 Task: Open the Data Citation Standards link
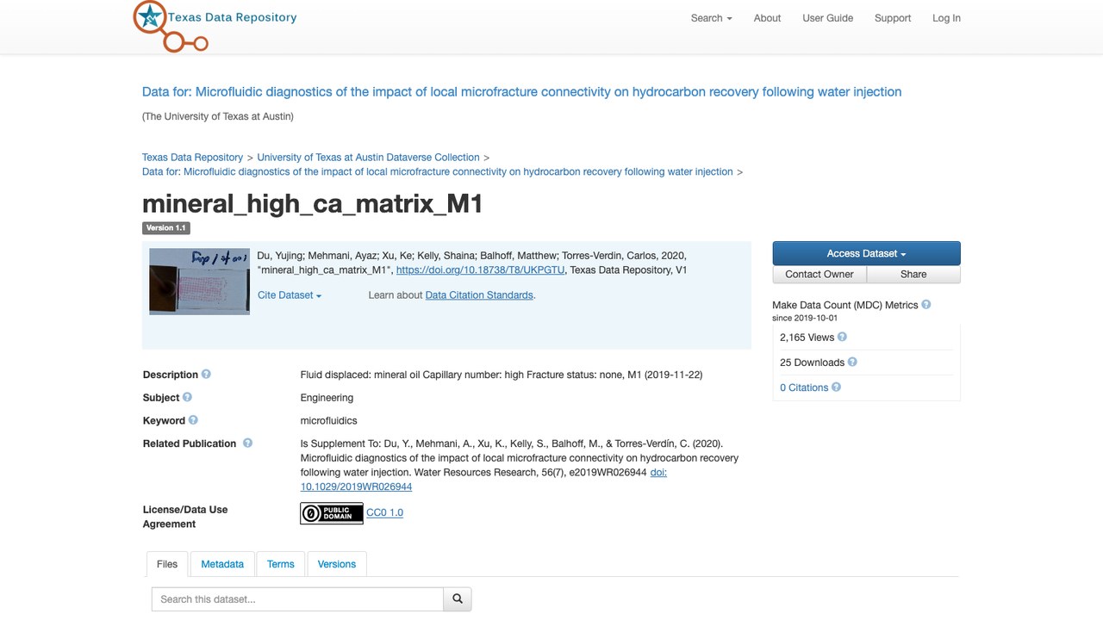[479, 295]
